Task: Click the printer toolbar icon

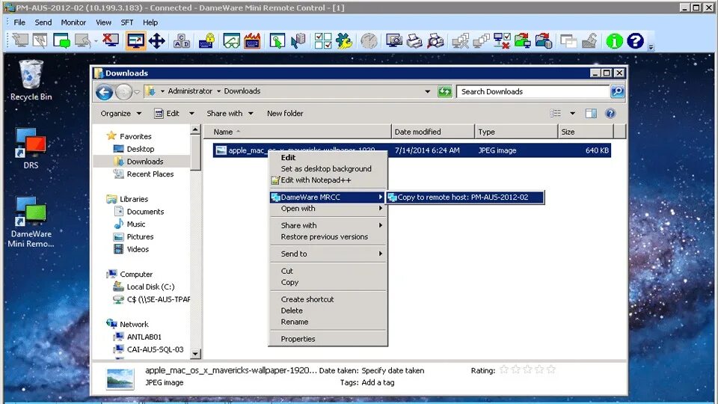Action: point(414,41)
